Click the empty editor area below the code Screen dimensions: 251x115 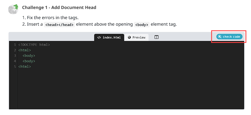130,89
